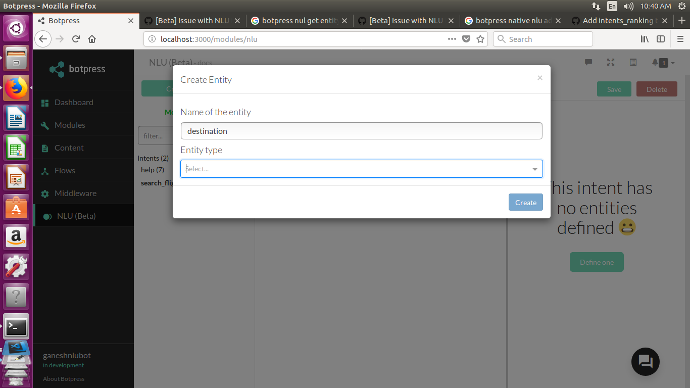Click the entity name field containing 'destination'
The width and height of the screenshot is (690, 388).
361,130
